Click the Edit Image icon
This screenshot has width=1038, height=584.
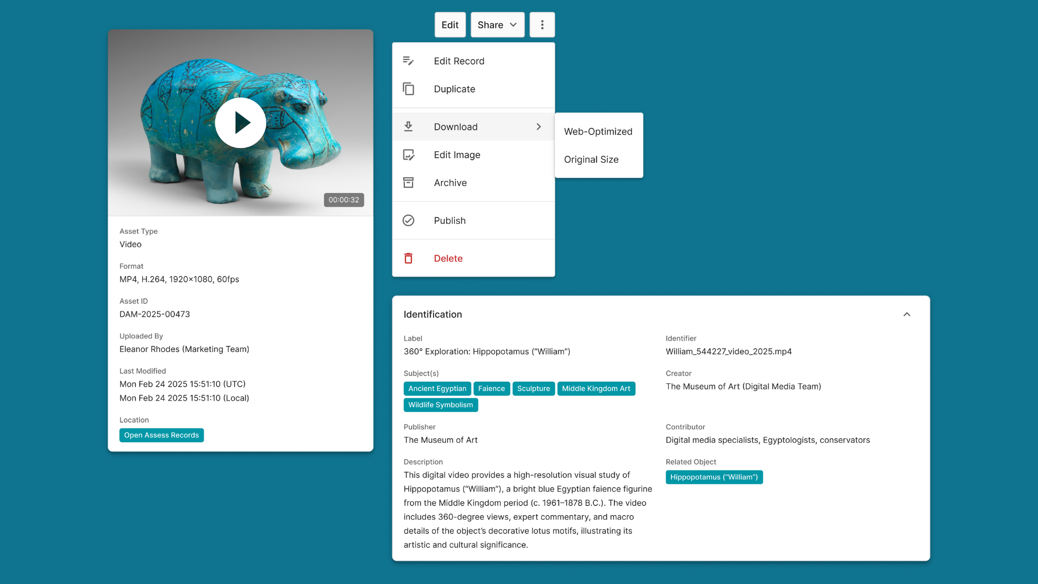tap(408, 155)
